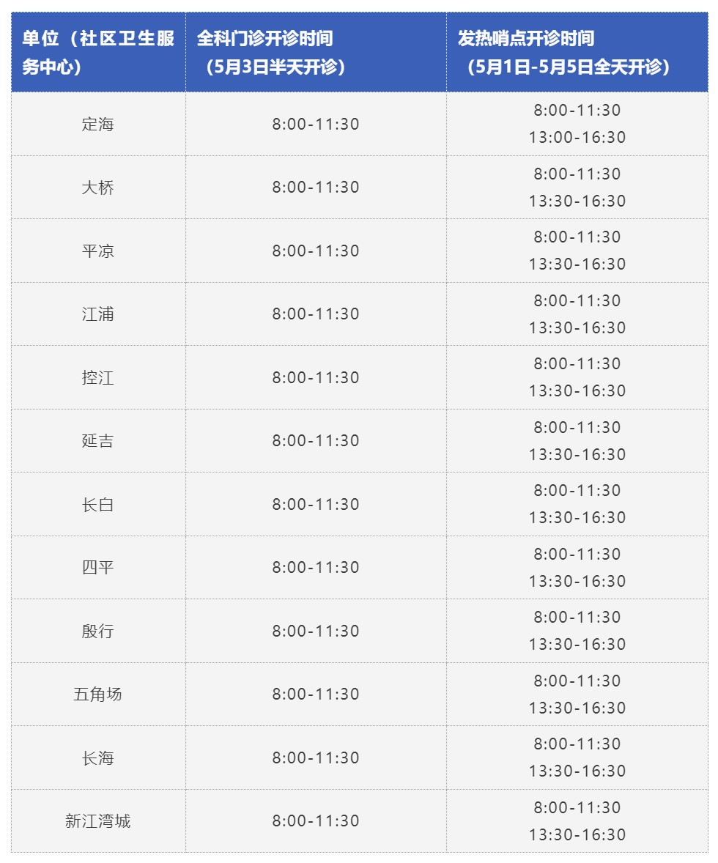
Task: Select 新江湾城's general clinic 8:00-11:30 cell
Action: coord(316,821)
